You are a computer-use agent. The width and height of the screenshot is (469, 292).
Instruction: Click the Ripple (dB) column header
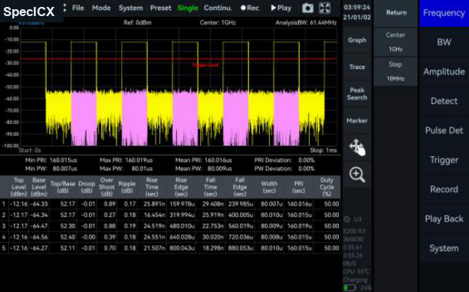(x=126, y=187)
